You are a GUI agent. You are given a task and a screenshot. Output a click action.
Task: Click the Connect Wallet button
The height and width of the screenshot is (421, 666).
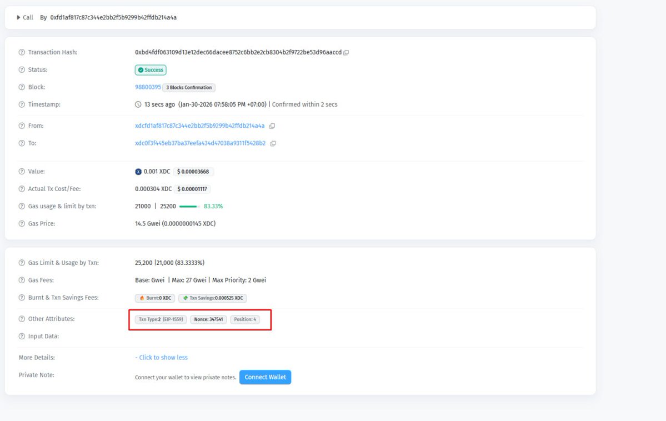pos(265,377)
